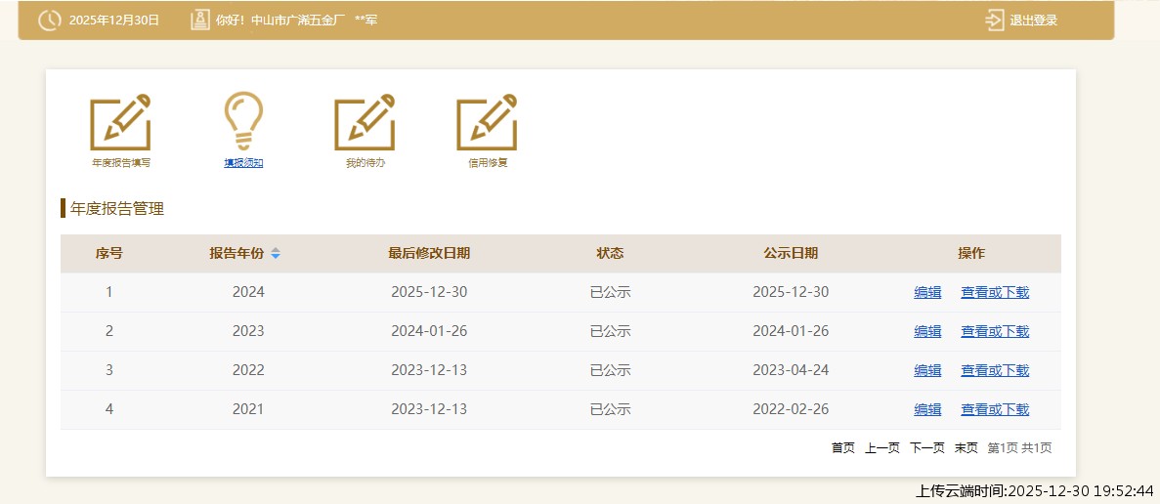Image resolution: width=1160 pixels, height=504 pixels.
Task: Click the user avatar icon in header
Action: [x=199, y=20]
